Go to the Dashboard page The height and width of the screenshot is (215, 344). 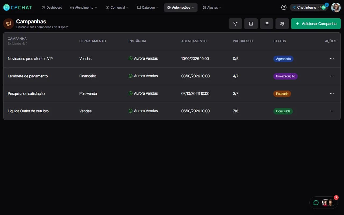[52, 8]
